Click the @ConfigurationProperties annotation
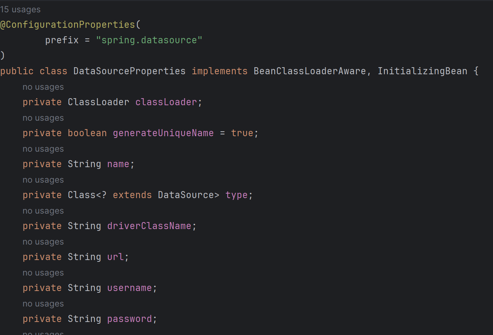Viewport: 493px width, 335px height. click(x=68, y=25)
